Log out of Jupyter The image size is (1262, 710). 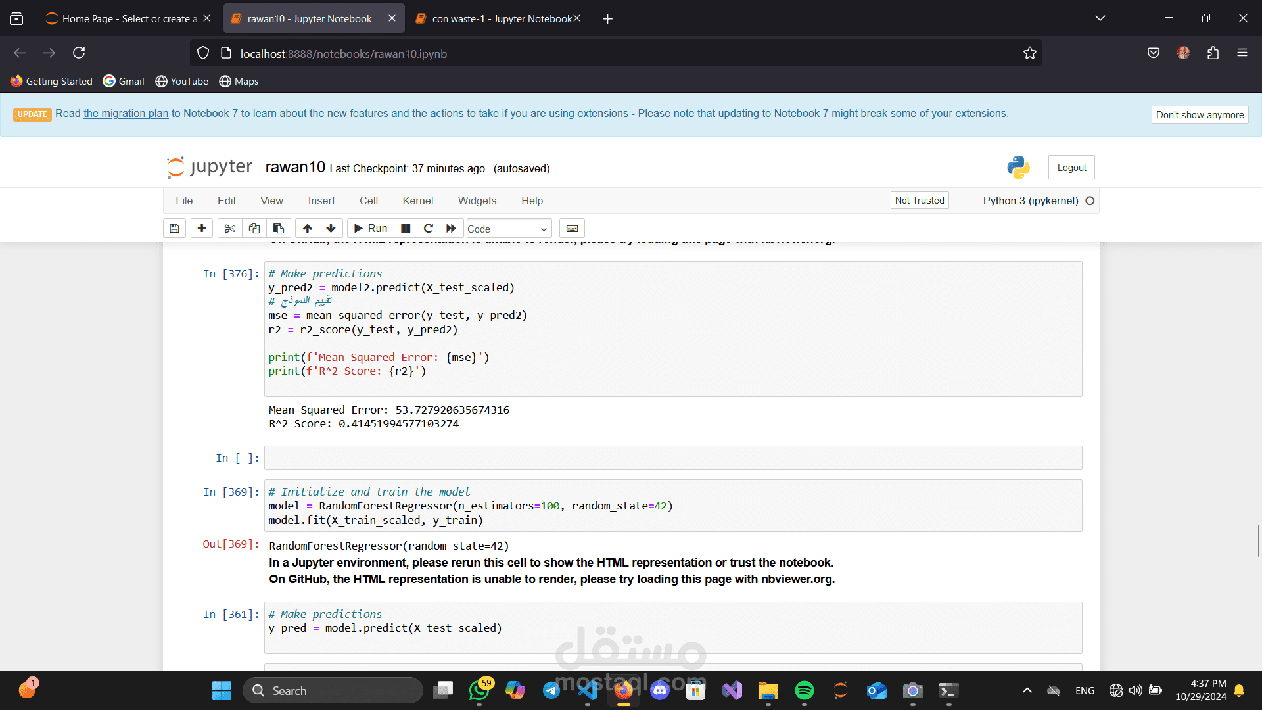click(1071, 168)
